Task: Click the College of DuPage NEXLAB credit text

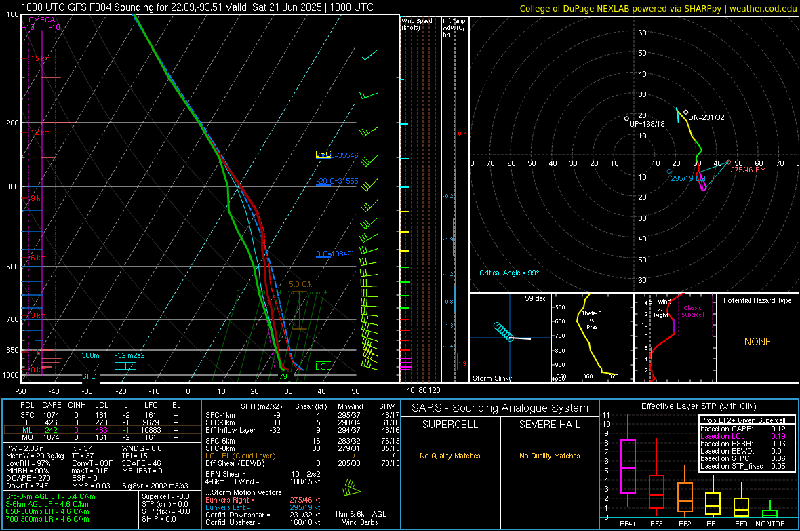Action: tap(658, 8)
